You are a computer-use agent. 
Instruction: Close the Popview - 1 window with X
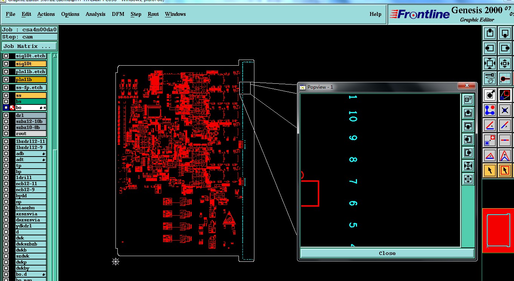pyautogui.click(x=467, y=85)
